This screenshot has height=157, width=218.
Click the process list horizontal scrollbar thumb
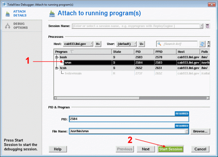click(98, 98)
